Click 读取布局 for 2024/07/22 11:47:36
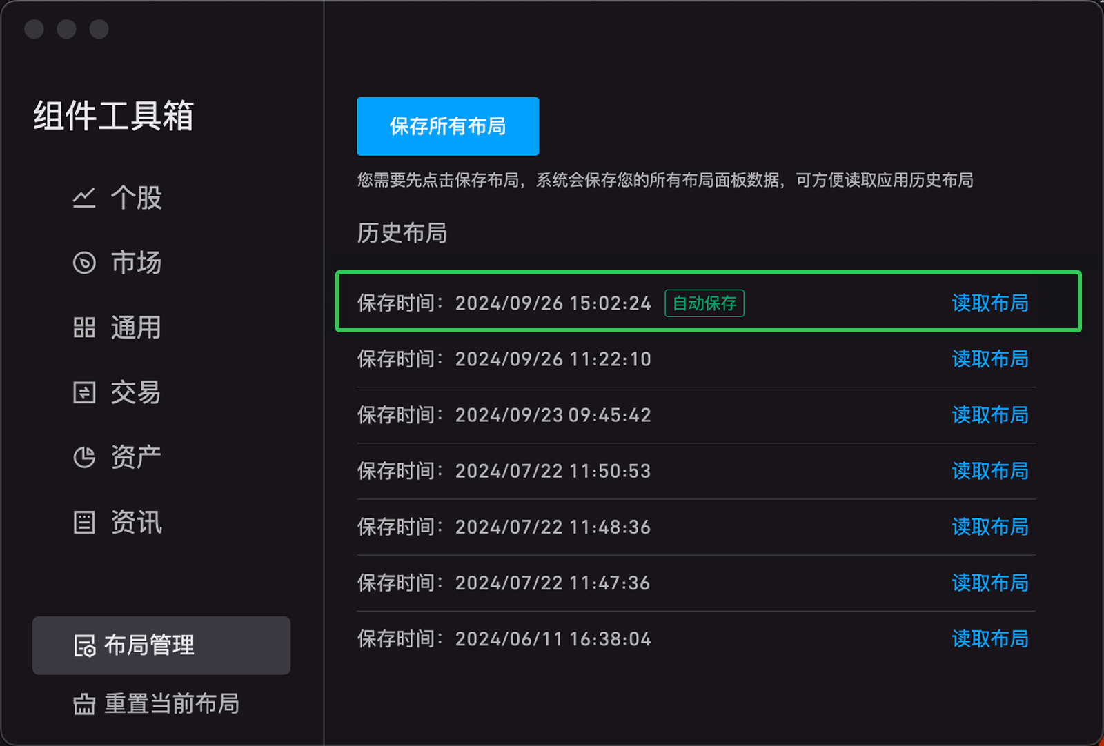The width and height of the screenshot is (1104, 746). point(989,583)
